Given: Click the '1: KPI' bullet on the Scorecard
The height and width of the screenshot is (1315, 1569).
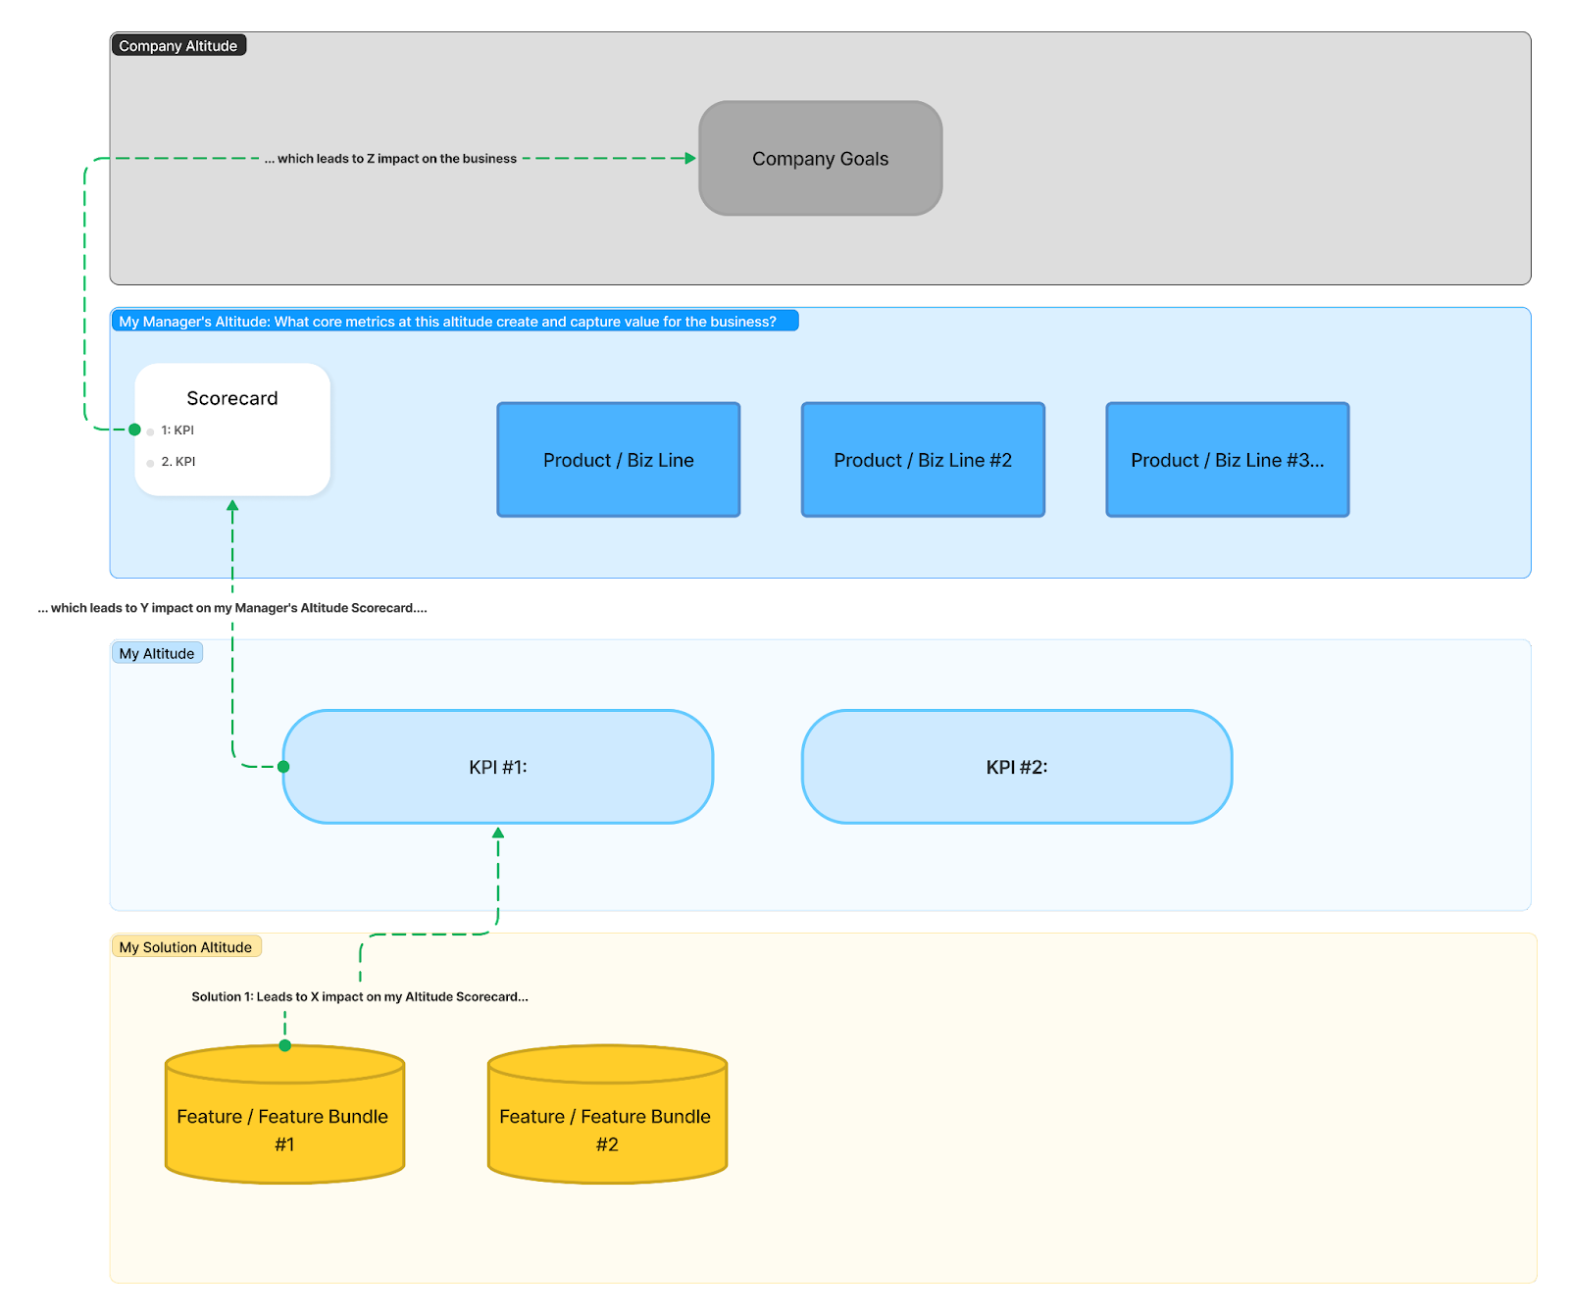Looking at the screenshot, I should (x=178, y=430).
